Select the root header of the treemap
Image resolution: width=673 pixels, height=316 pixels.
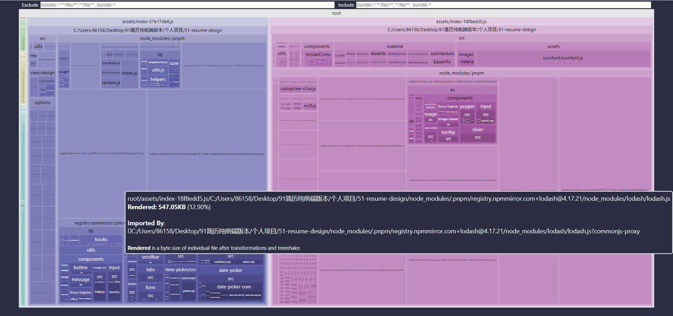pos(336,13)
